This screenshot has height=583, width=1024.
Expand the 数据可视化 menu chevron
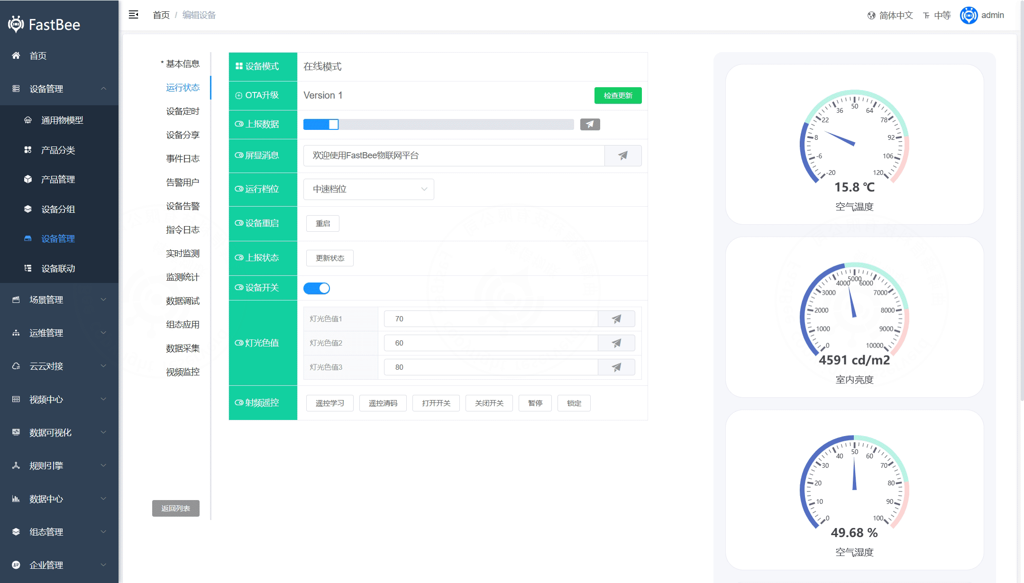tap(103, 432)
